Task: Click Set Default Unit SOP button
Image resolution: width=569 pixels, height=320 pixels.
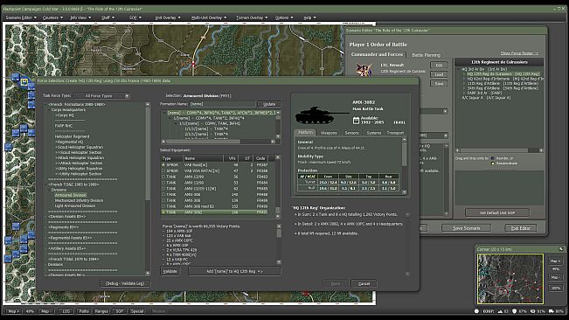Action: pos(497,212)
